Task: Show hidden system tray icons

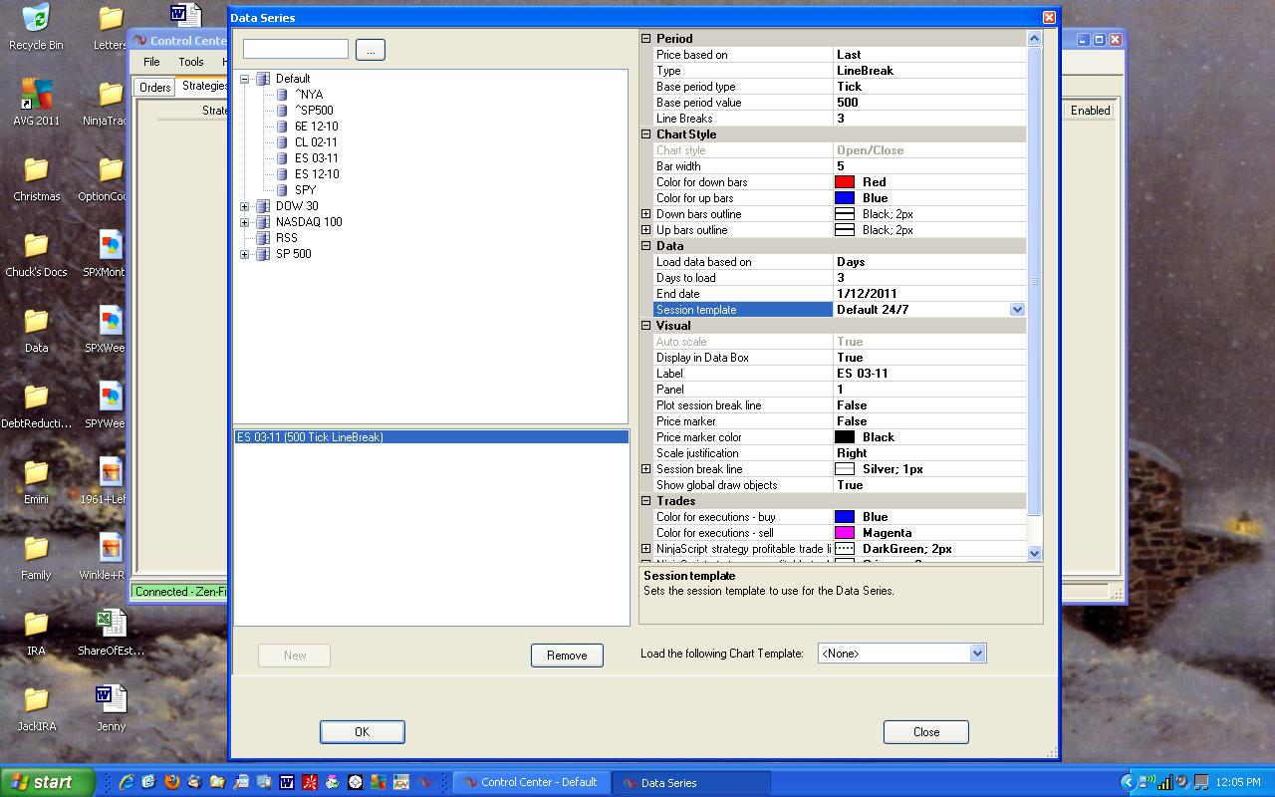Action: 1129,782
